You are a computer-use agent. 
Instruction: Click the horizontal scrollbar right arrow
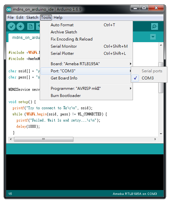(x=155, y=139)
